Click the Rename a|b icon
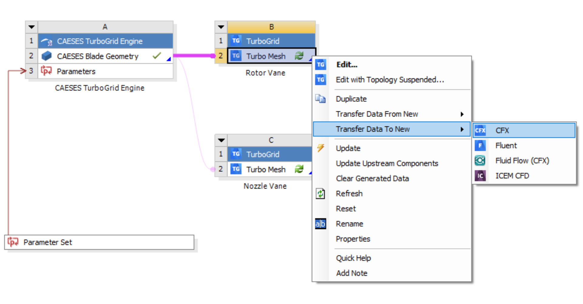The width and height of the screenshot is (583, 304). [x=321, y=224]
